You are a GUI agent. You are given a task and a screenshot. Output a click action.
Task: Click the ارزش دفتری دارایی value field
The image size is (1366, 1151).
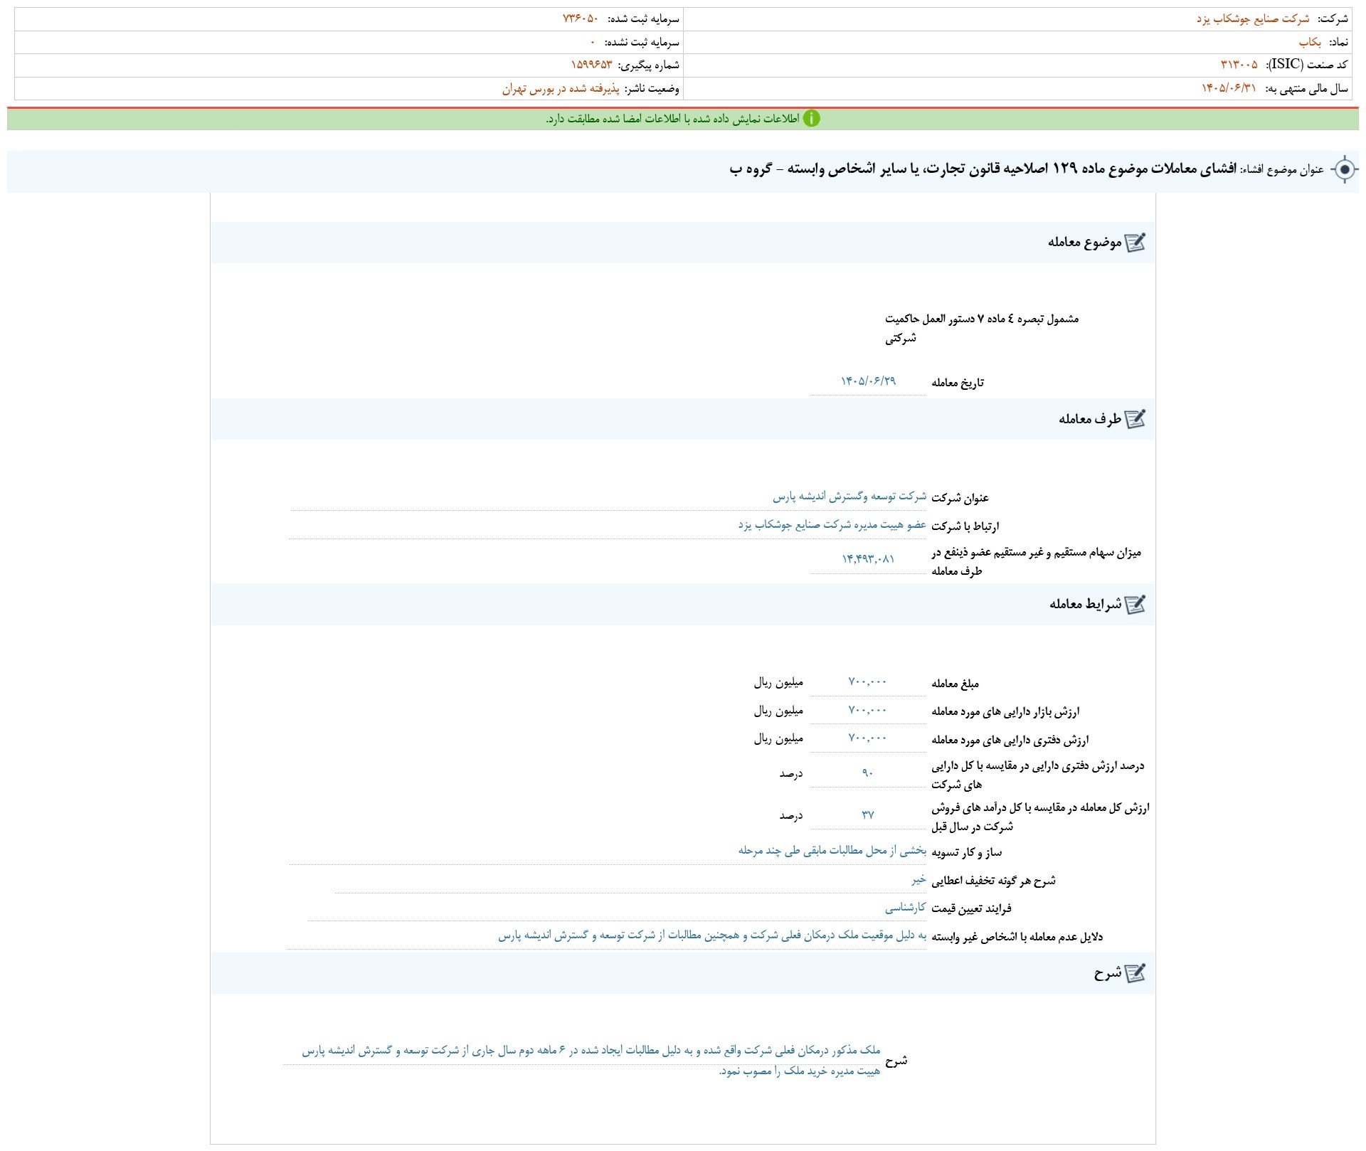pos(868,738)
